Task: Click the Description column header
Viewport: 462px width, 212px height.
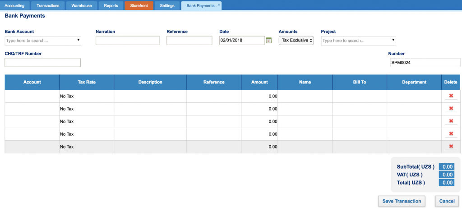Action: [x=150, y=82]
